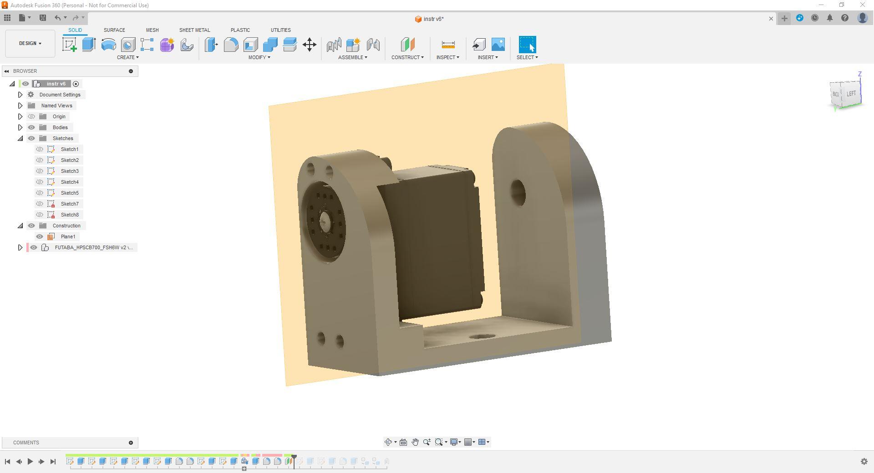This screenshot has height=473, width=874.
Task: Click the Save icon
Action: pyautogui.click(x=43, y=18)
